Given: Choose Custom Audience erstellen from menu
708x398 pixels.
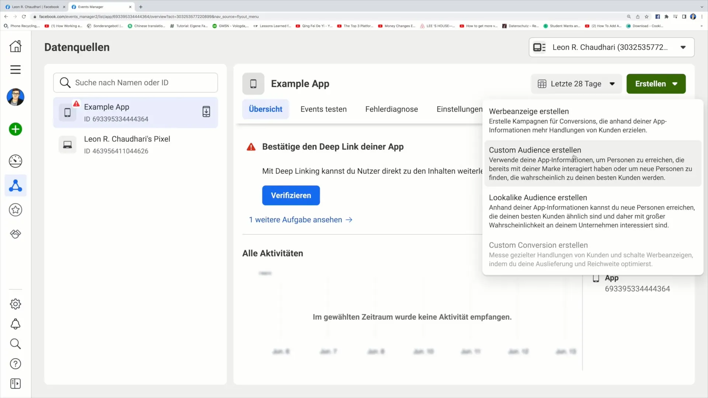Looking at the screenshot, I should click(593, 163).
